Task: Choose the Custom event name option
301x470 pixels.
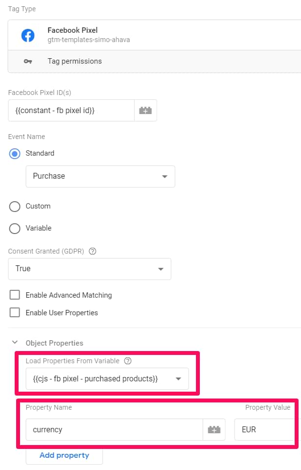Action: click(x=15, y=206)
